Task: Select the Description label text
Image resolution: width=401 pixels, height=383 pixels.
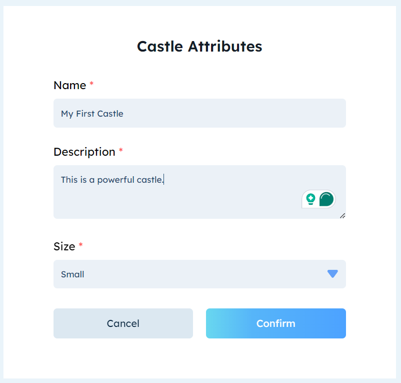Action: [84, 152]
